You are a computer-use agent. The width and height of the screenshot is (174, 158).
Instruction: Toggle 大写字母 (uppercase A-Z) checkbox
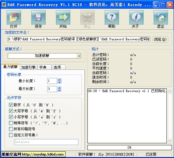(11, 111)
